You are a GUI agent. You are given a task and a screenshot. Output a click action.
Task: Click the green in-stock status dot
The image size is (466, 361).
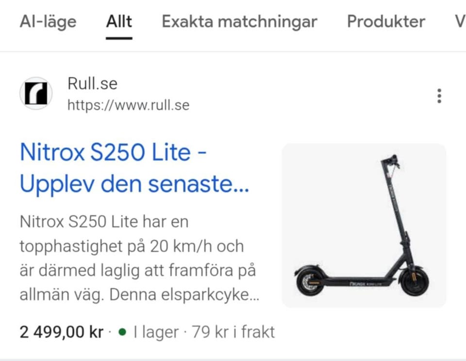(122, 332)
